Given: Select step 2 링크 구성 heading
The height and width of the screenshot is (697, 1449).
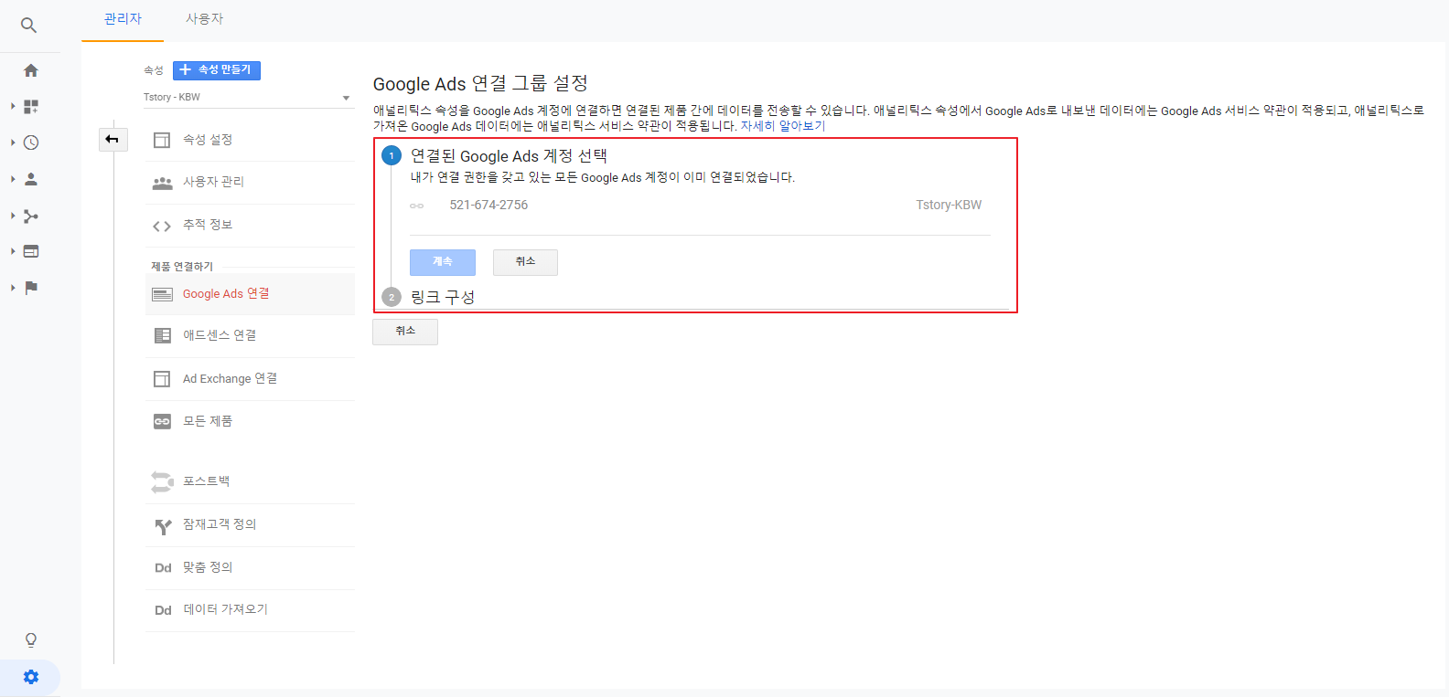Looking at the screenshot, I should [x=443, y=298].
